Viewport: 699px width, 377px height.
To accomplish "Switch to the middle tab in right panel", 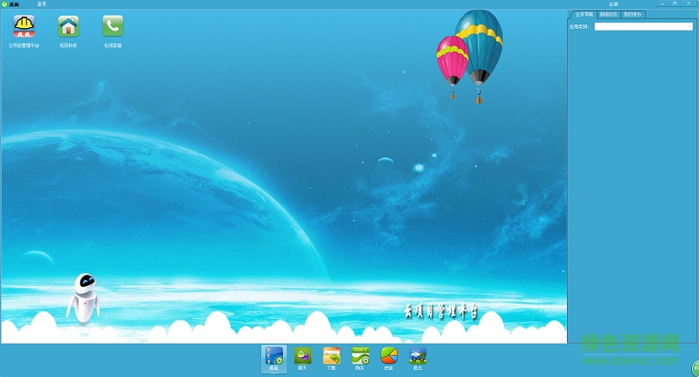I will coord(609,15).
